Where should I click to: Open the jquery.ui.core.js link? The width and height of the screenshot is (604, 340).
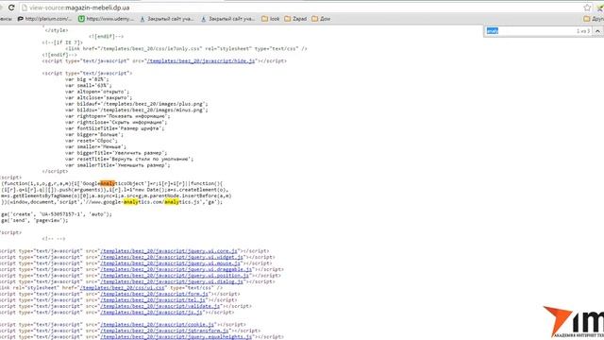pyautogui.click(x=169, y=251)
